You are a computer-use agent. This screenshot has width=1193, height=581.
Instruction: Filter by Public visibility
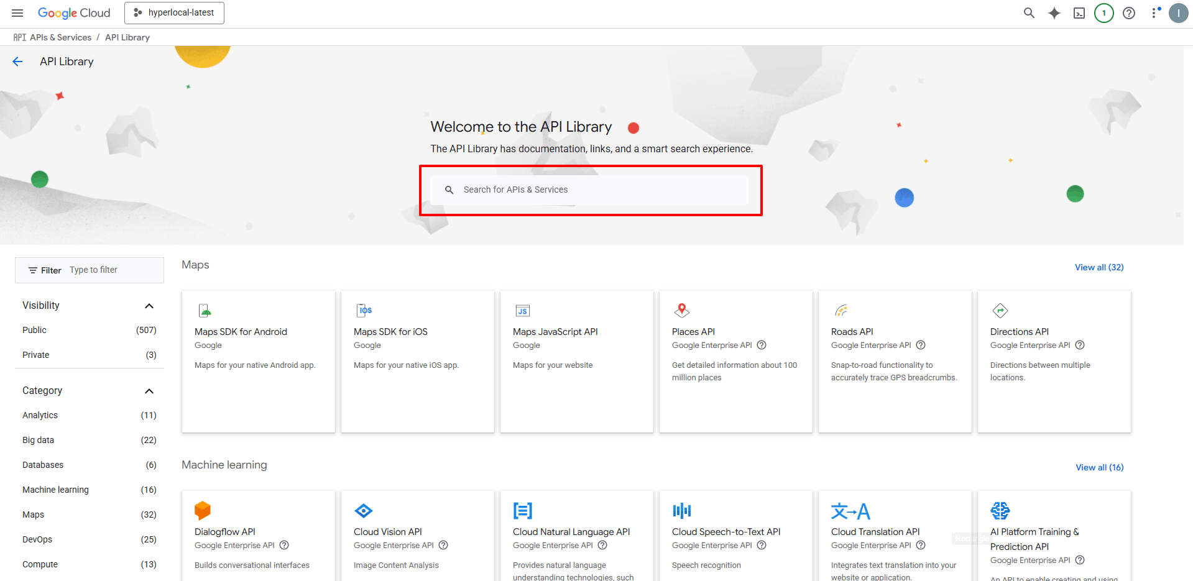[90, 330]
